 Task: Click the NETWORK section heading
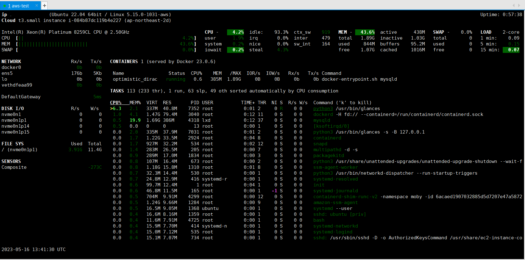click(x=11, y=62)
